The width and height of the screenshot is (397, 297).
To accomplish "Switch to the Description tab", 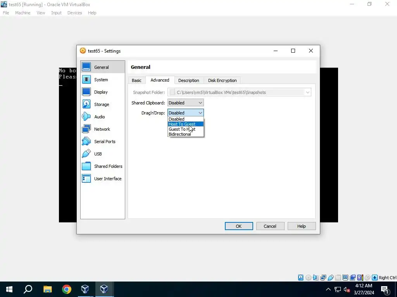I will coord(189,80).
